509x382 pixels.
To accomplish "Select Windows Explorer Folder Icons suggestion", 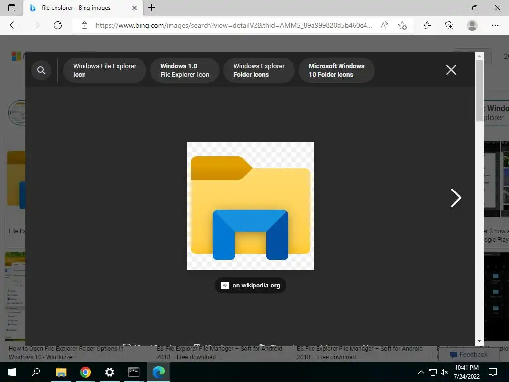I will pos(258,70).
